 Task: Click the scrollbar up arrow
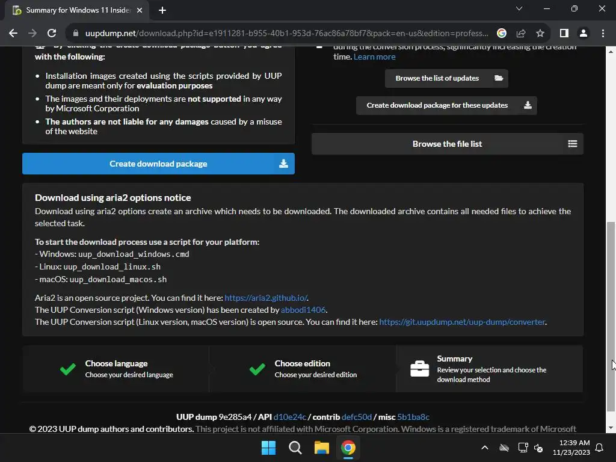(x=611, y=52)
